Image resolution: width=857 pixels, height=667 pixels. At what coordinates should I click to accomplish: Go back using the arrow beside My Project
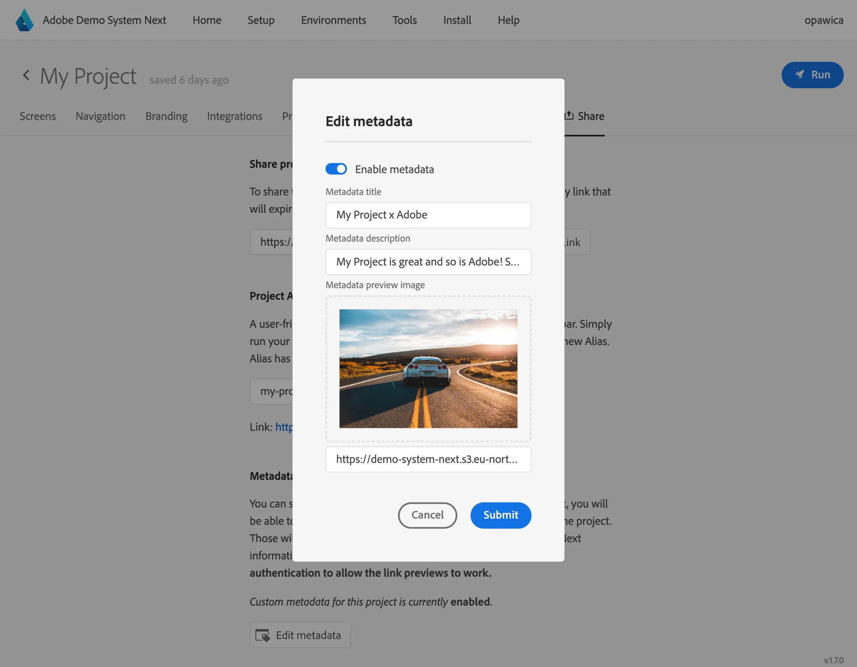point(26,75)
